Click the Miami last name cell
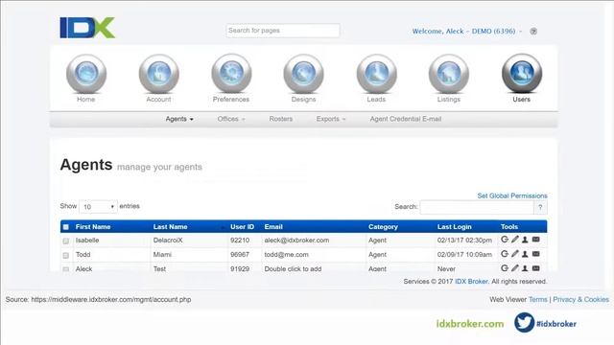This screenshot has height=345, width=614. pos(162,255)
